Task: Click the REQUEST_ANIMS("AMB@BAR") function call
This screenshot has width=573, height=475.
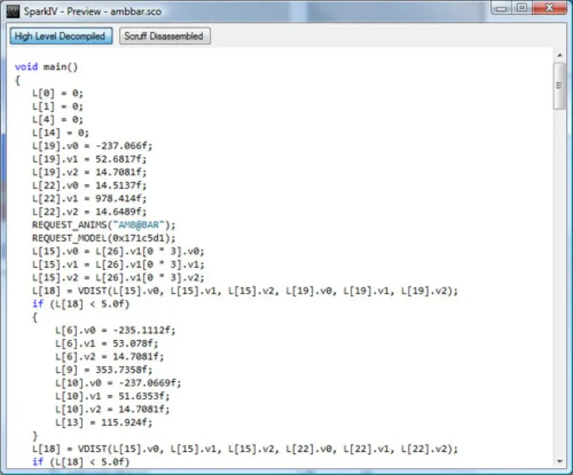Action: click(104, 224)
